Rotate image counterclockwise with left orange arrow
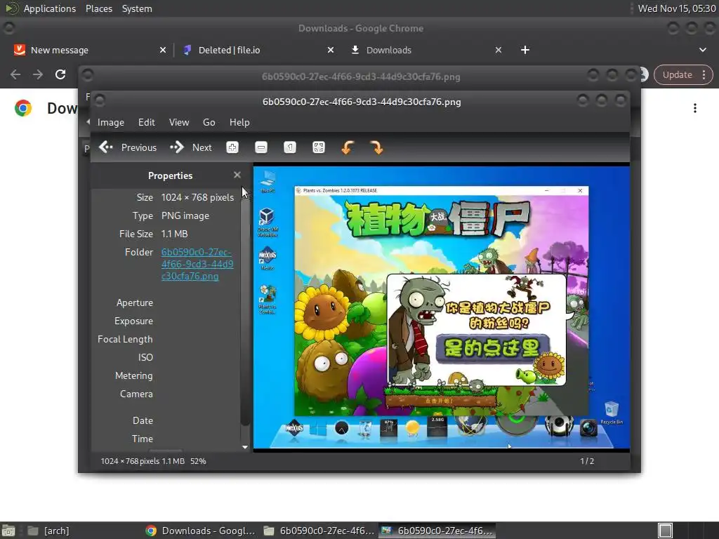The width and height of the screenshot is (719, 539). [348, 147]
